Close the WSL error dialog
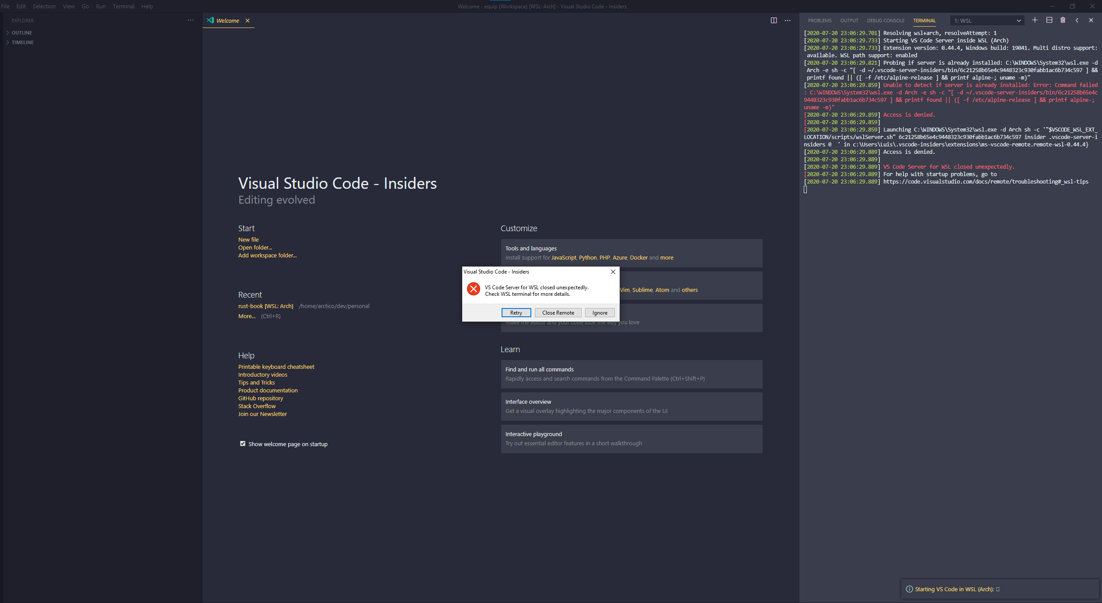This screenshot has height=603, width=1102. point(613,272)
